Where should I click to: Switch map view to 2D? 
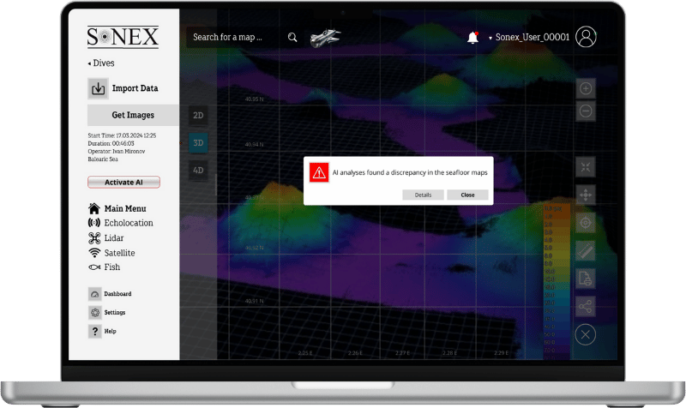pos(198,115)
